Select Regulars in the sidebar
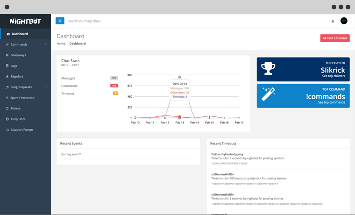The height and width of the screenshot is (215, 355). [x=25, y=76]
